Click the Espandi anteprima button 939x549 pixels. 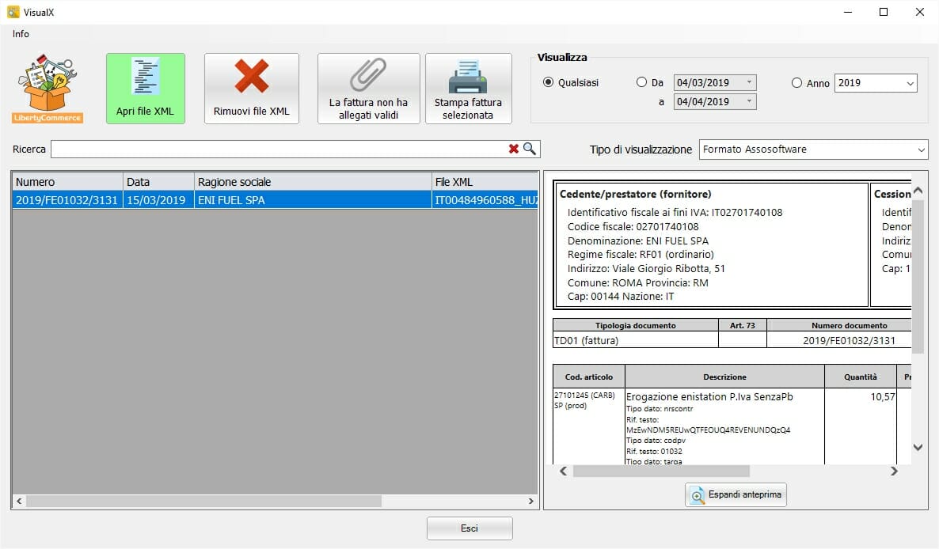[x=736, y=494]
